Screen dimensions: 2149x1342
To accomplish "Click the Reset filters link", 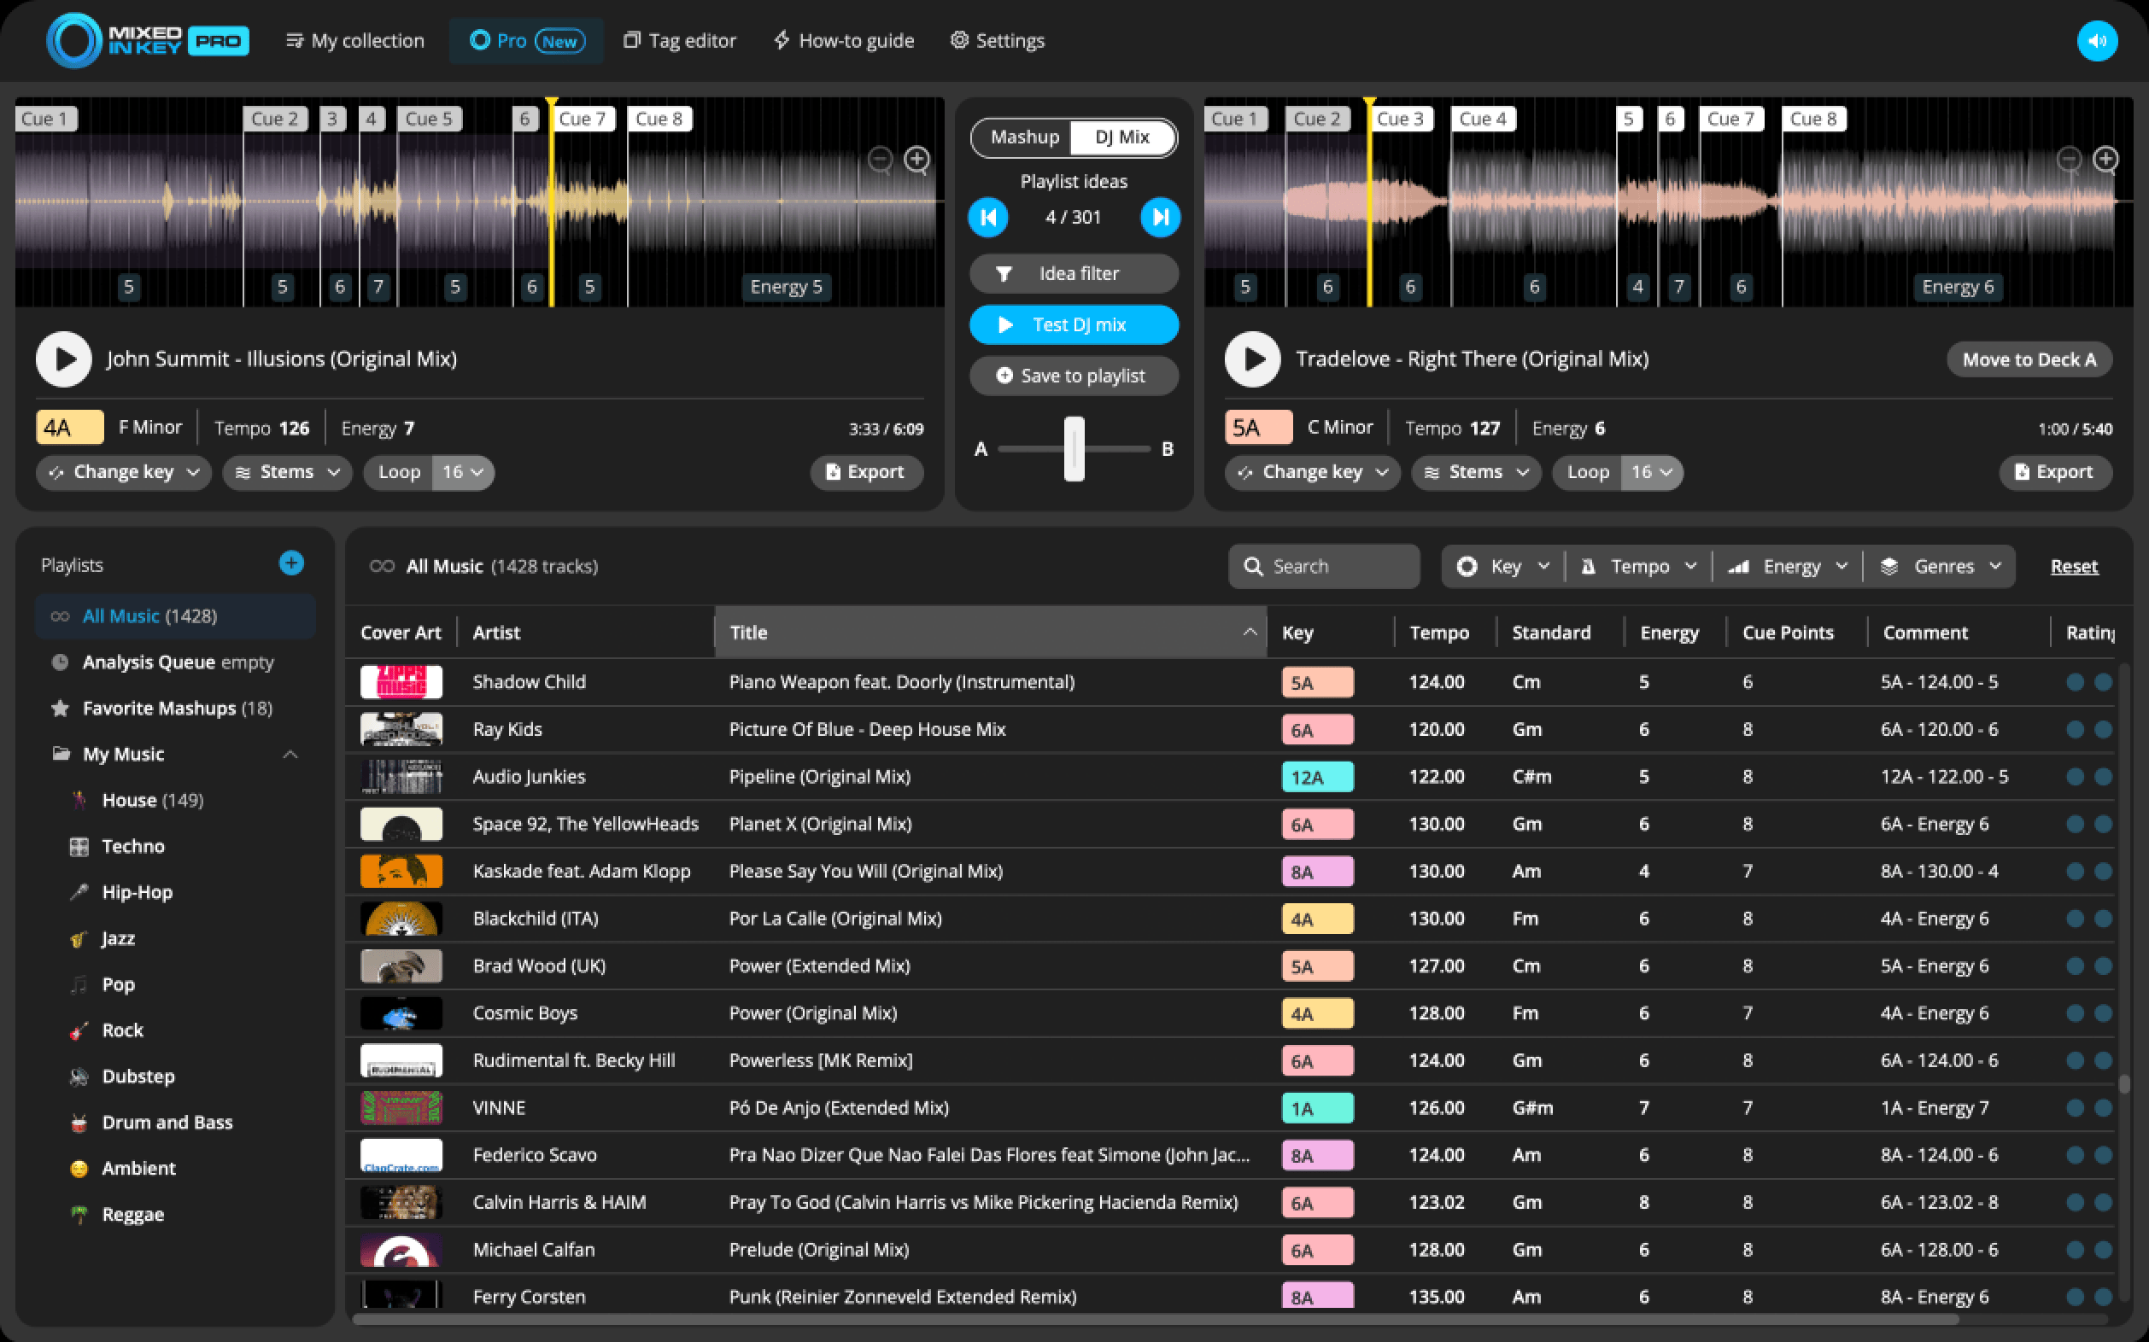I will pos(2074,566).
